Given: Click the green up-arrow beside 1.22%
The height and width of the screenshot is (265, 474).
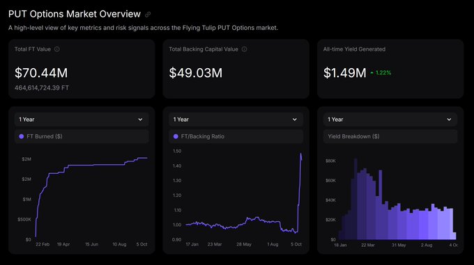Looking at the screenshot, I should click(x=372, y=73).
